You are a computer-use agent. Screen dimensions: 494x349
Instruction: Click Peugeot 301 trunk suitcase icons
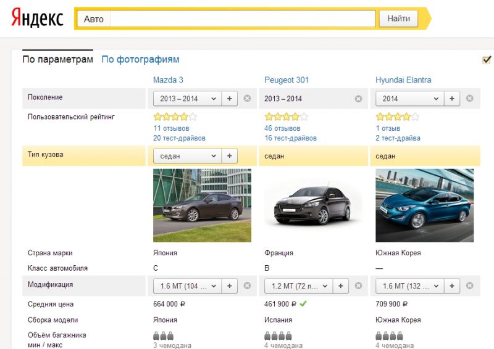coord(278,336)
